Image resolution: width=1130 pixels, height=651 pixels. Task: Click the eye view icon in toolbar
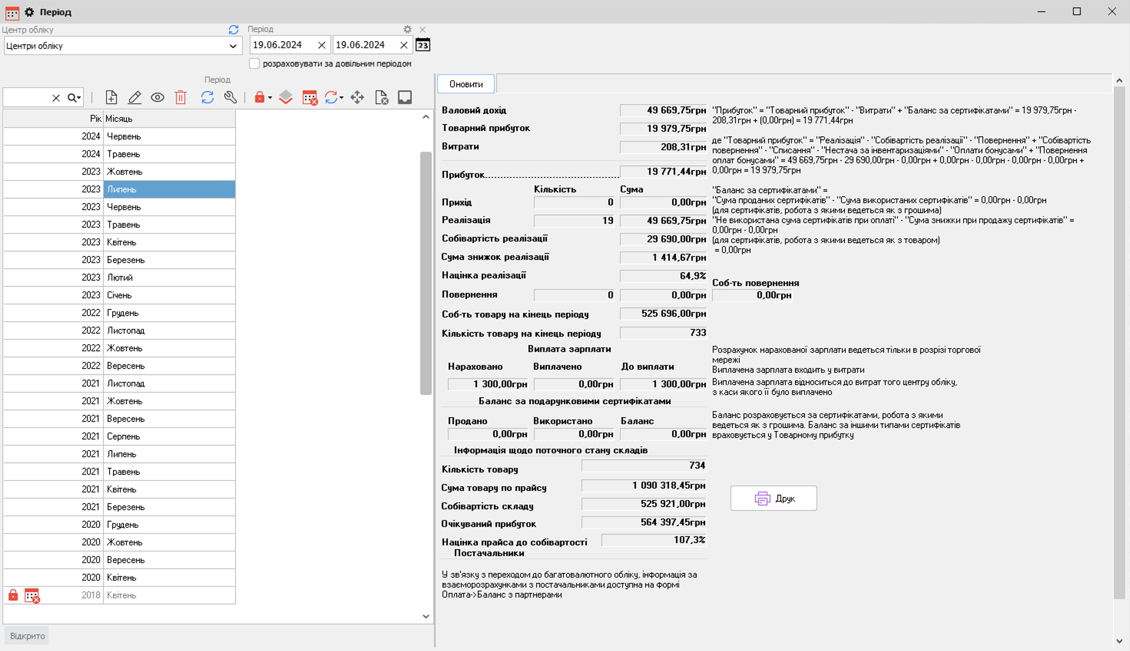pos(157,97)
